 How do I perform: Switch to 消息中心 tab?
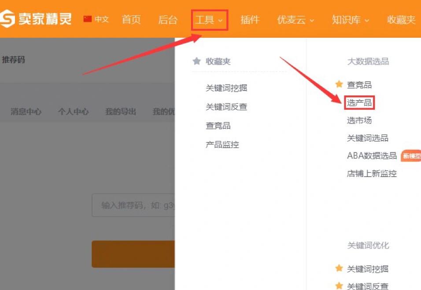[x=26, y=112]
